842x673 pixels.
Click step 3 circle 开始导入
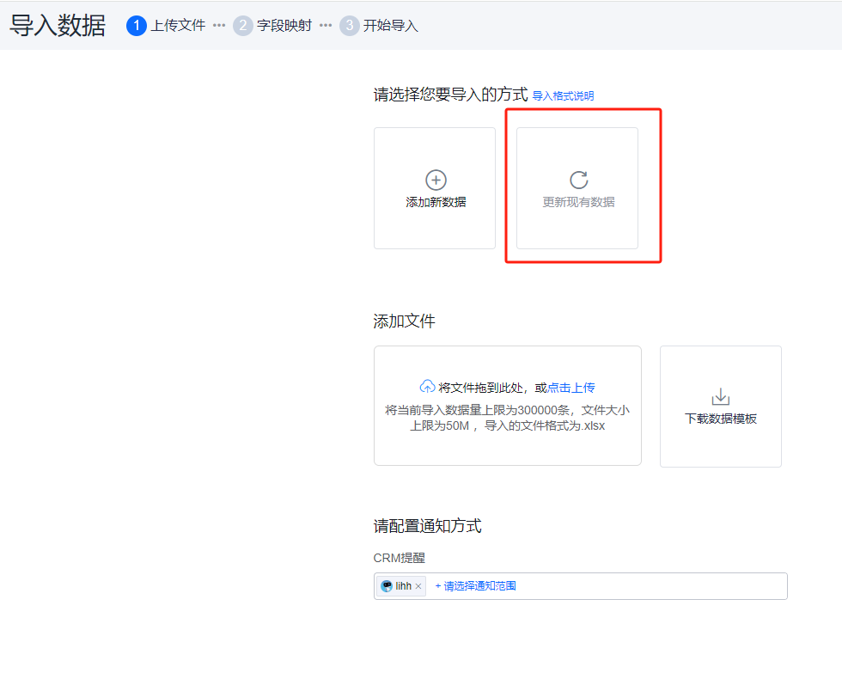(x=349, y=26)
